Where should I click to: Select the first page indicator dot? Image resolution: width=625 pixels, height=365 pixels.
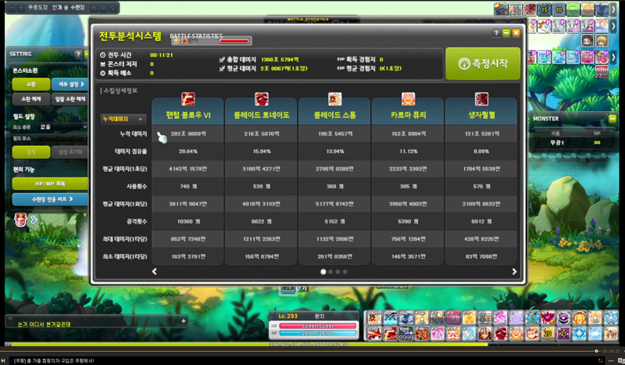click(323, 272)
